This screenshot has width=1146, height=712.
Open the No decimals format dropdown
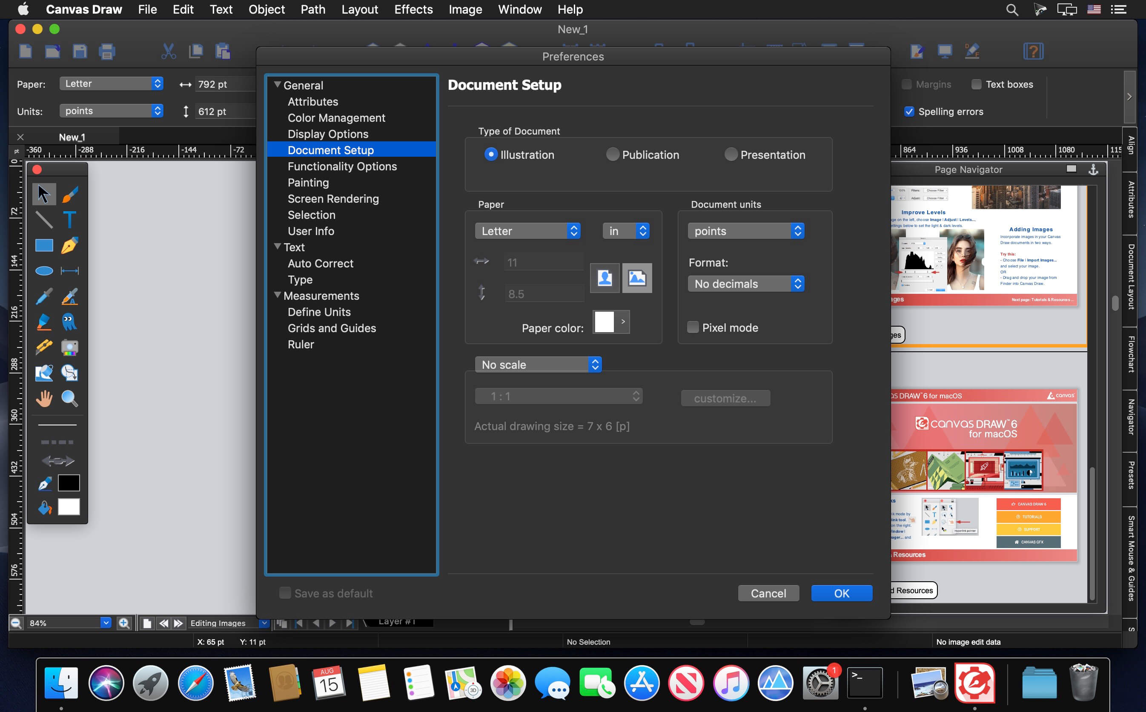pyautogui.click(x=745, y=284)
